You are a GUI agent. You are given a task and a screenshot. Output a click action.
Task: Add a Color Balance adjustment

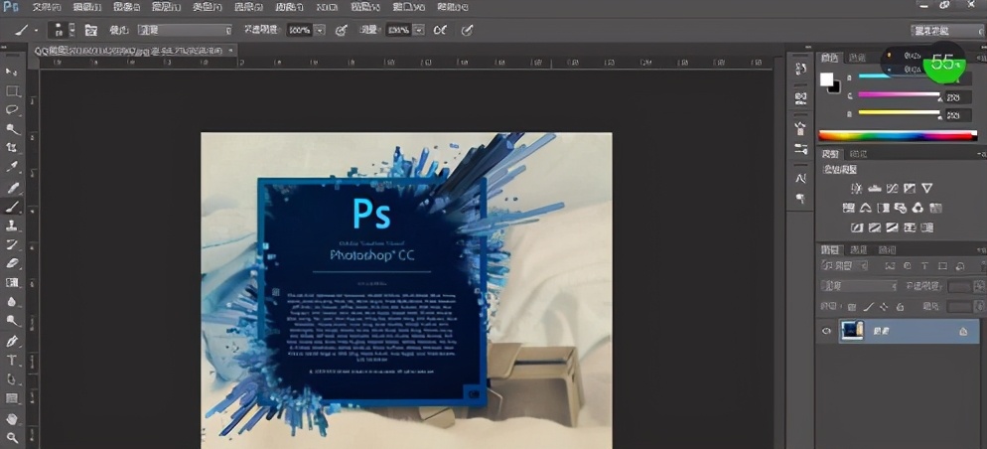pos(866,208)
